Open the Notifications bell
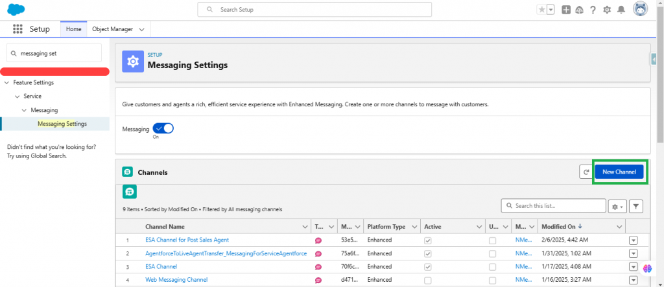 click(x=621, y=10)
